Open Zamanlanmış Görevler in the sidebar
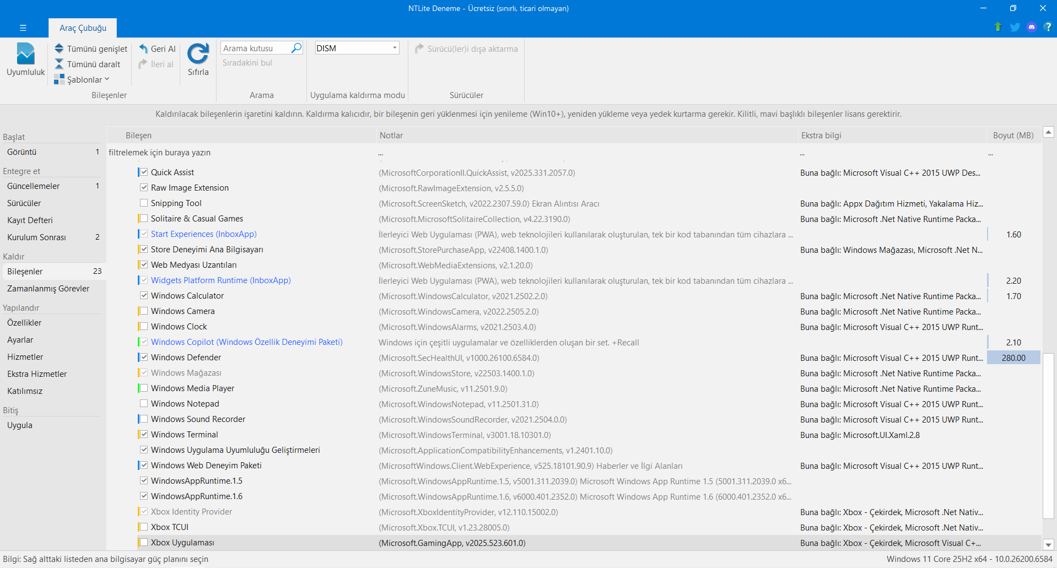 point(53,288)
